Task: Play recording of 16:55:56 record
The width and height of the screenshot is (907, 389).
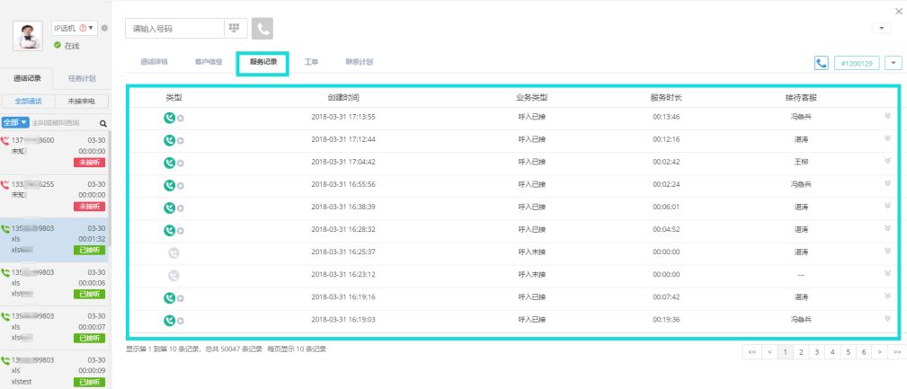Action: [x=181, y=186]
